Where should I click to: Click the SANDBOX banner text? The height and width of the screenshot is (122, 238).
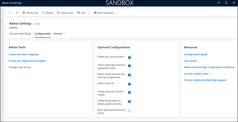pos(120,3)
